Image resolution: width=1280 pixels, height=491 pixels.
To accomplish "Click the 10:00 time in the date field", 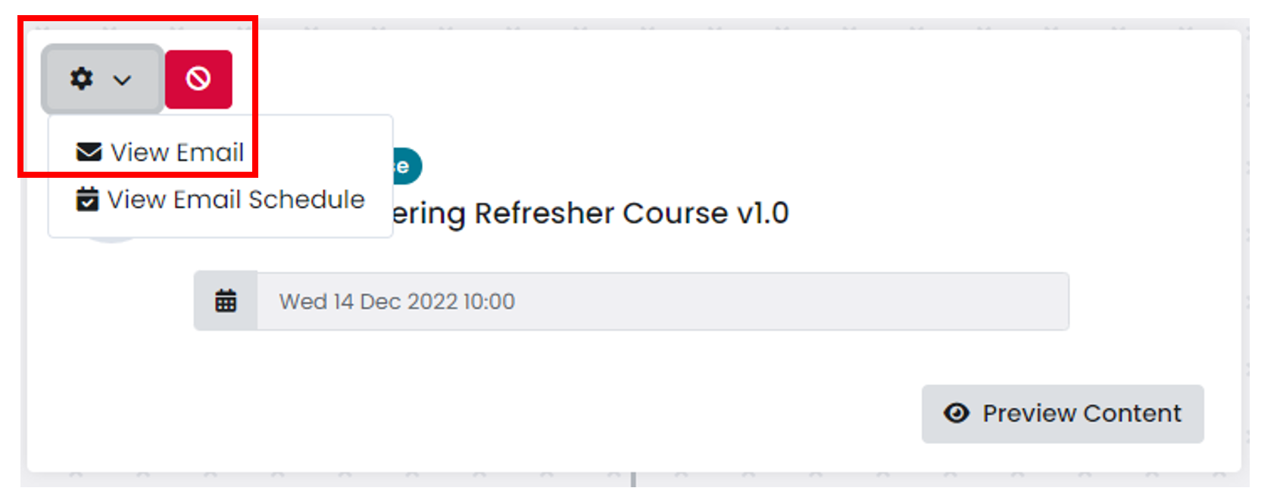I will point(489,301).
